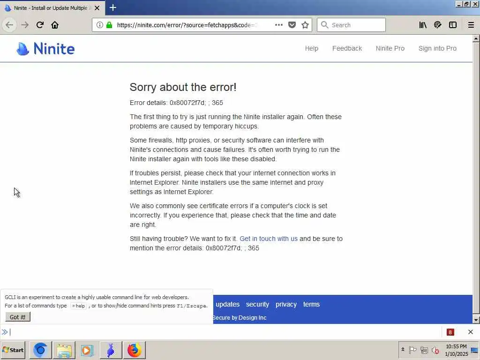Click the Ninite logo
The image size is (480, 360).
[45, 49]
